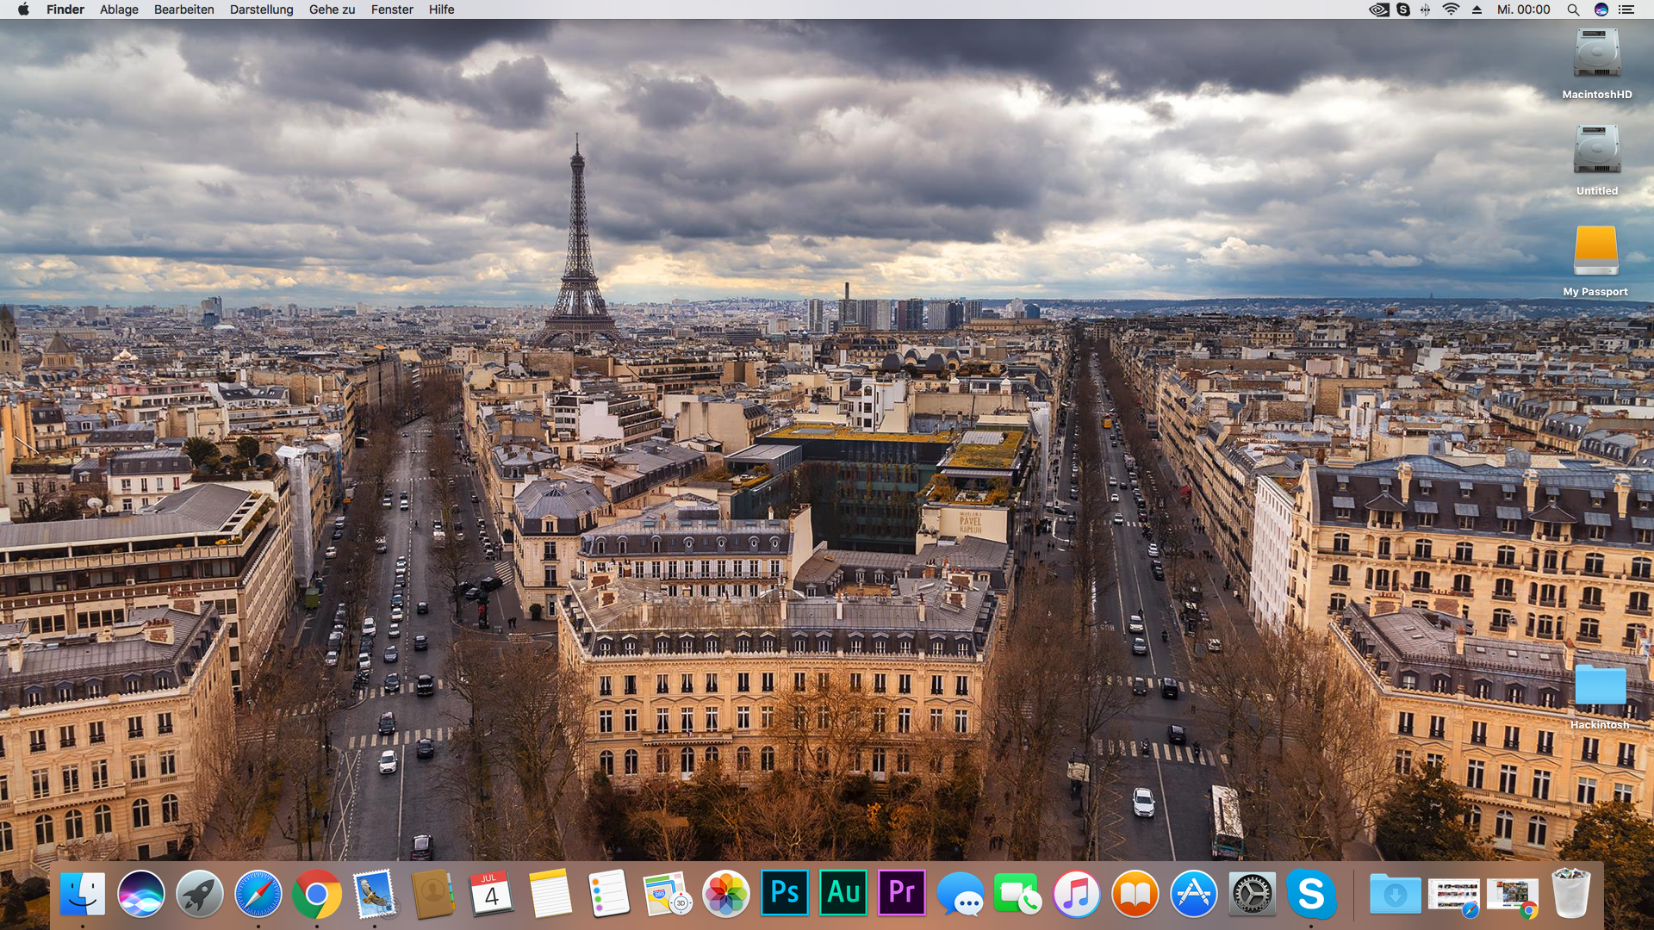Image resolution: width=1654 pixels, height=930 pixels.
Task: Show Notification Center list icon
Action: click(1626, 9)
